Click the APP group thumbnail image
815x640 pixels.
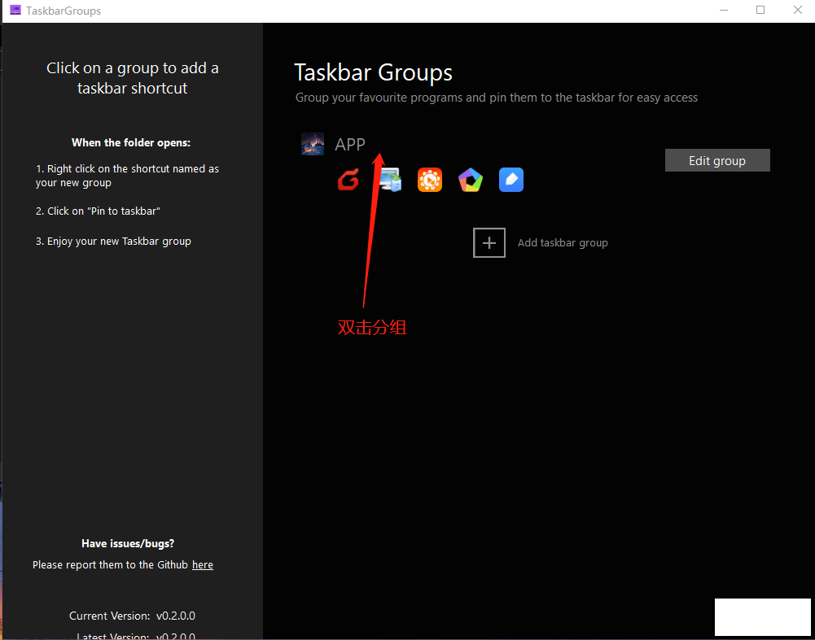coord(313,144)
